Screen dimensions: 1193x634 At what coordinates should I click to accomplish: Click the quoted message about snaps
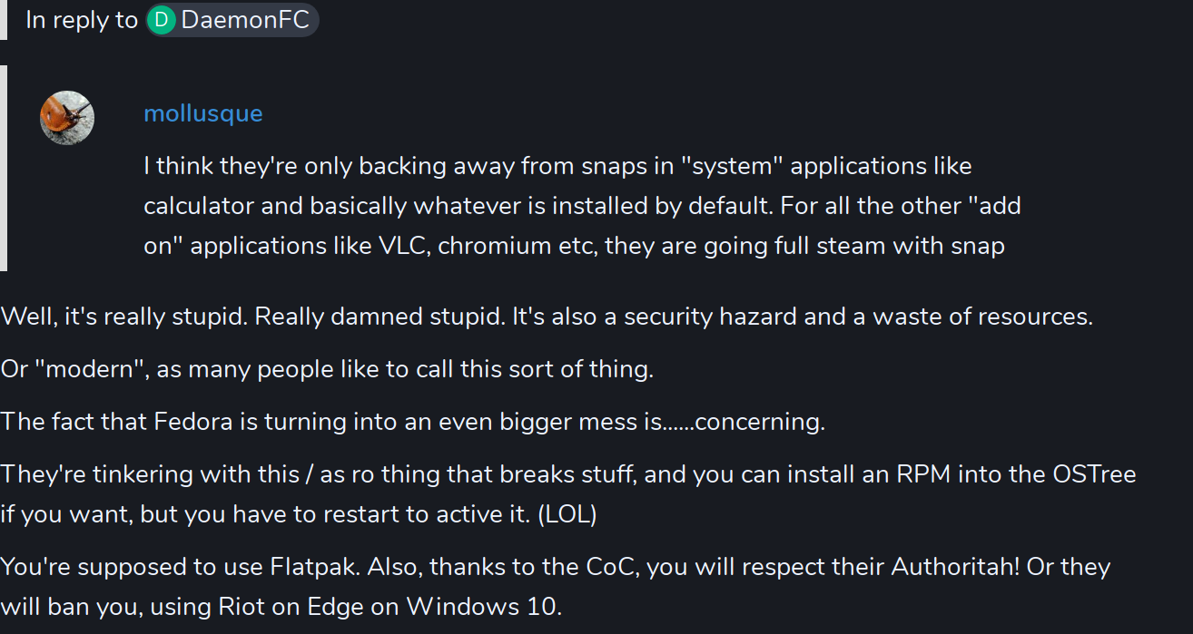coord(582,206)
